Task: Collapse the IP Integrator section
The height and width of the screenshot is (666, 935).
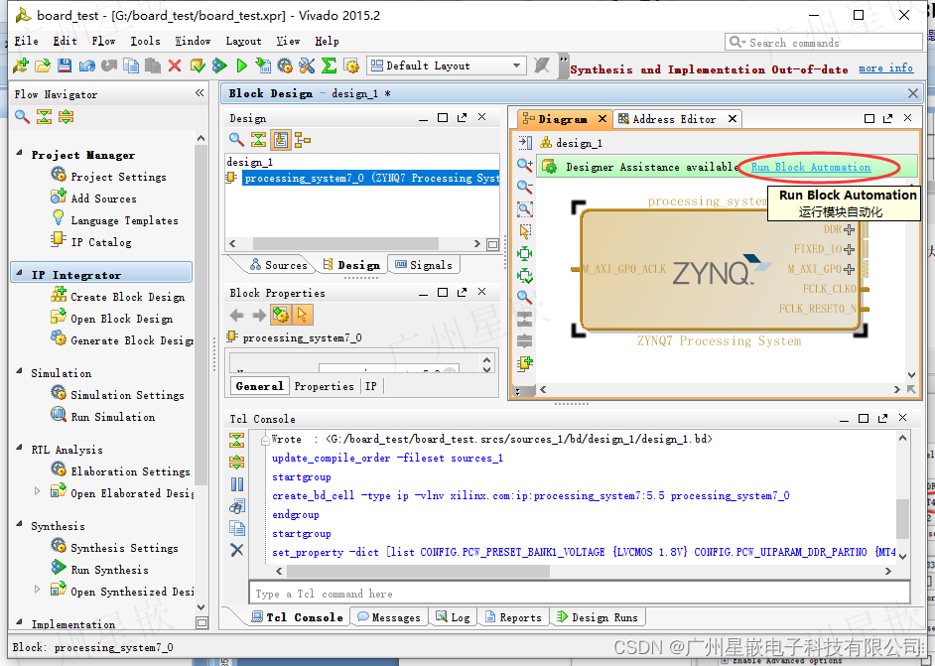Action: click(x=19, y=274)
